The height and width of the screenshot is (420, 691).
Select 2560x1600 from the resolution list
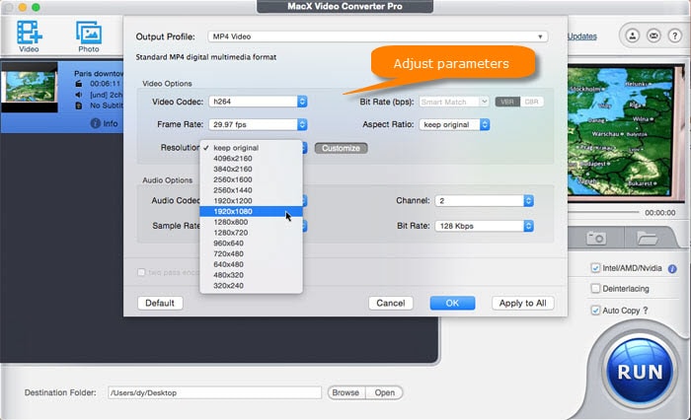coord(251,179)
